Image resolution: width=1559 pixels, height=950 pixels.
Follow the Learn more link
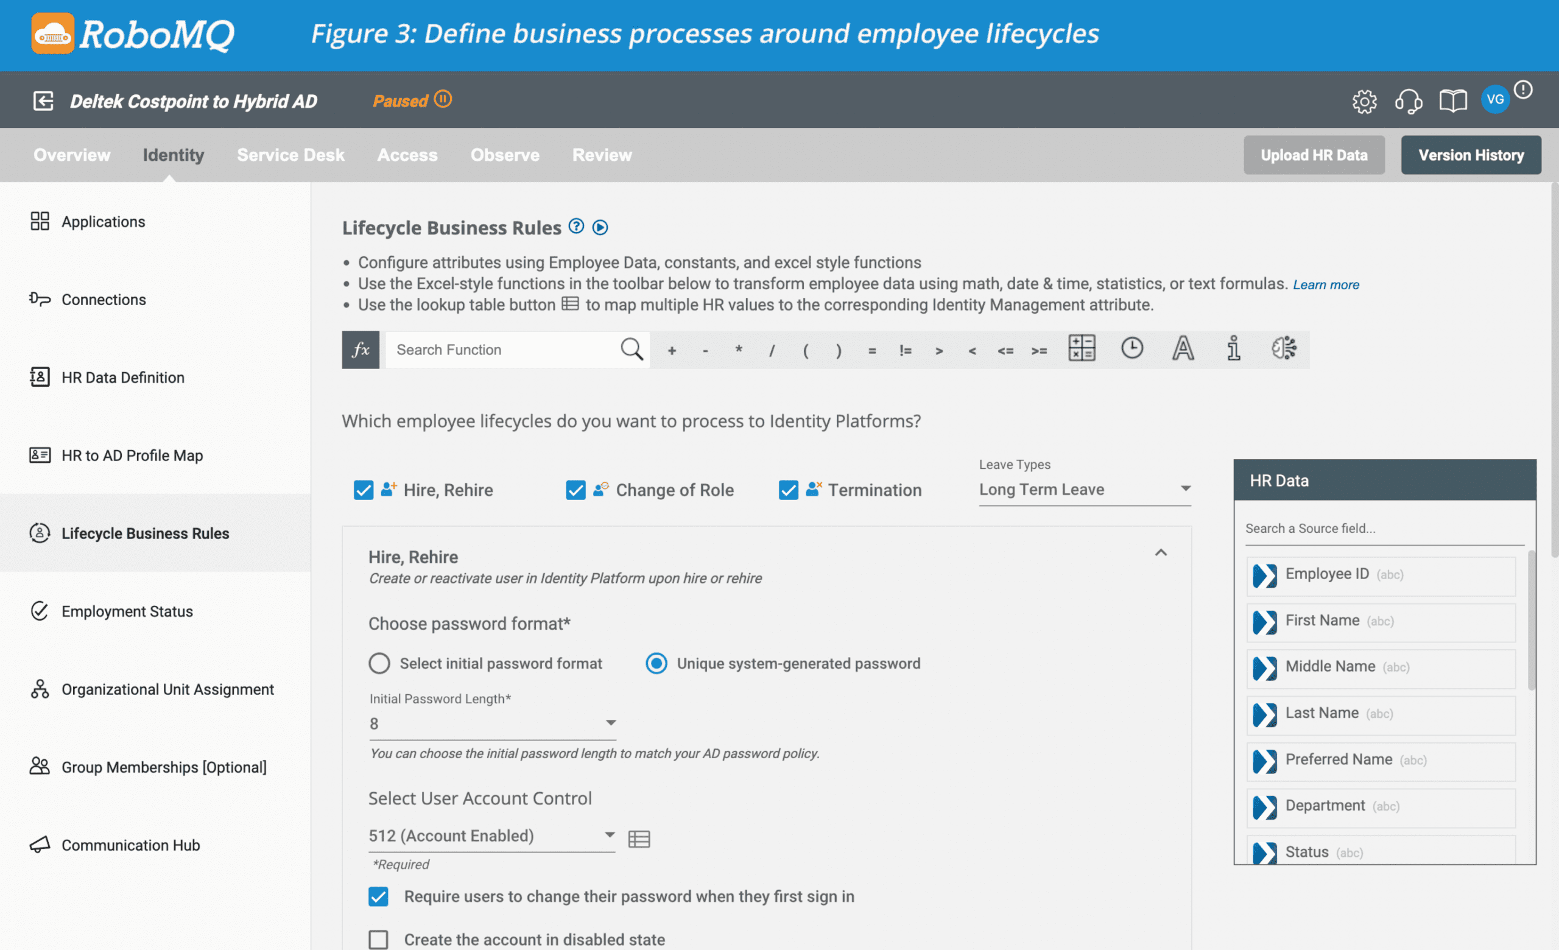click(1326, 284)
